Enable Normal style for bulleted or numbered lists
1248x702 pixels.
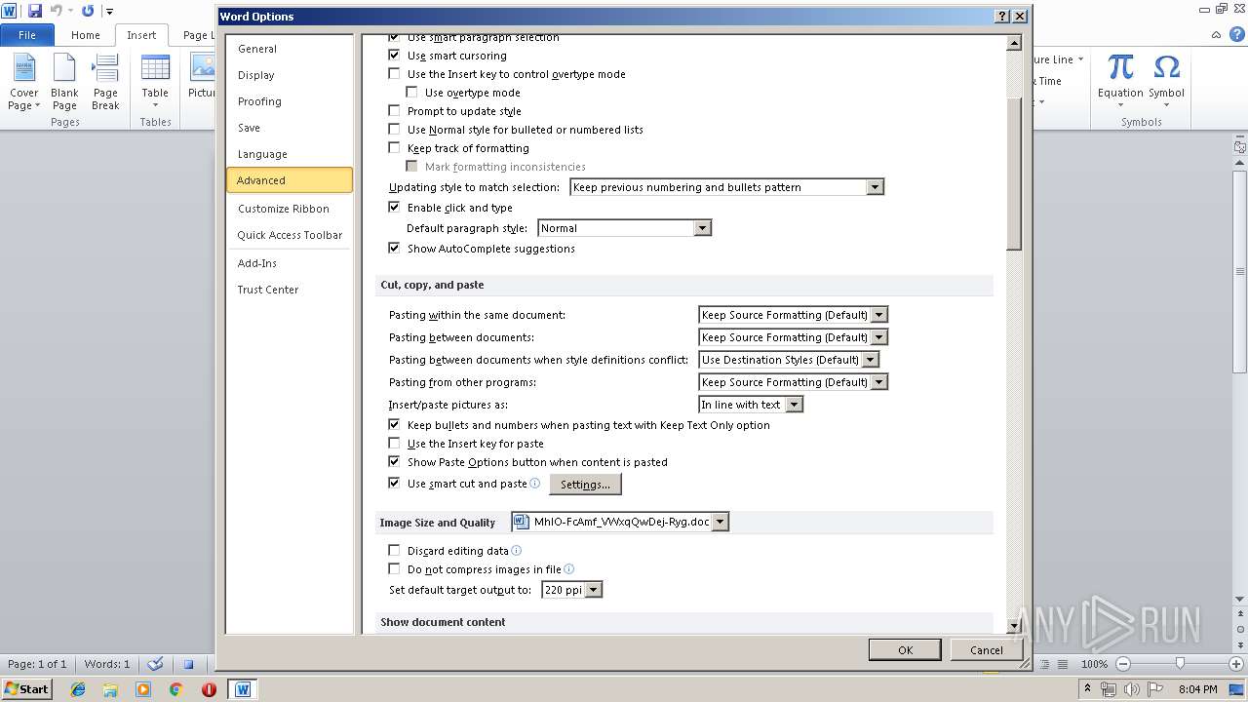[394, 130]
